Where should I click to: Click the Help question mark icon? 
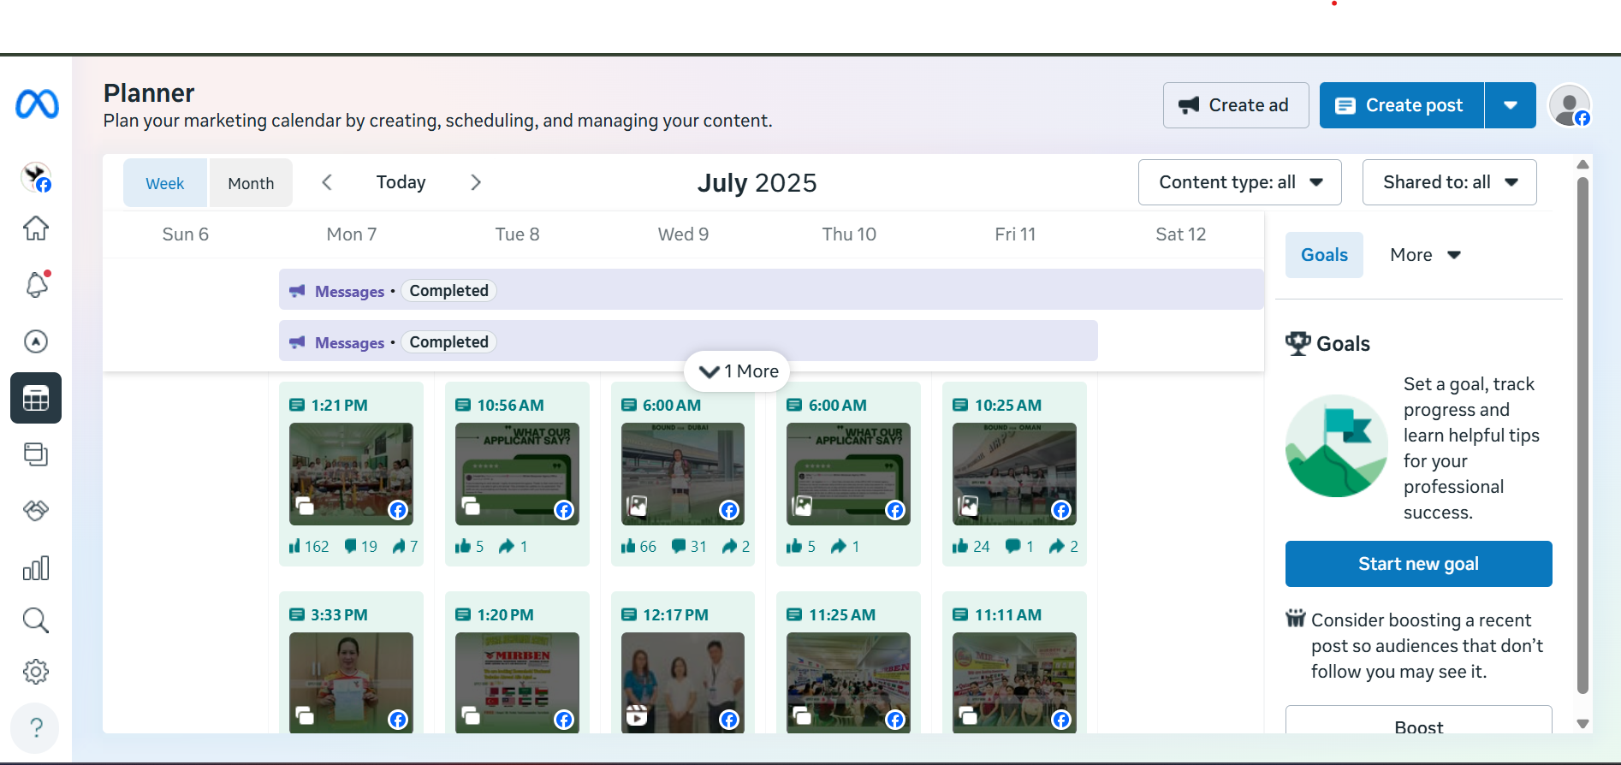click(x=36, y=727)
